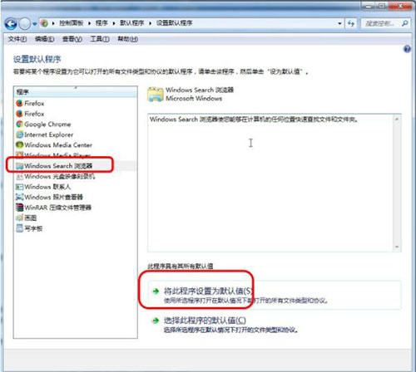Click 设置默认程序 in the address breadcrumb
This screenshot has height=372, width=416.
(x=174, y=23)
